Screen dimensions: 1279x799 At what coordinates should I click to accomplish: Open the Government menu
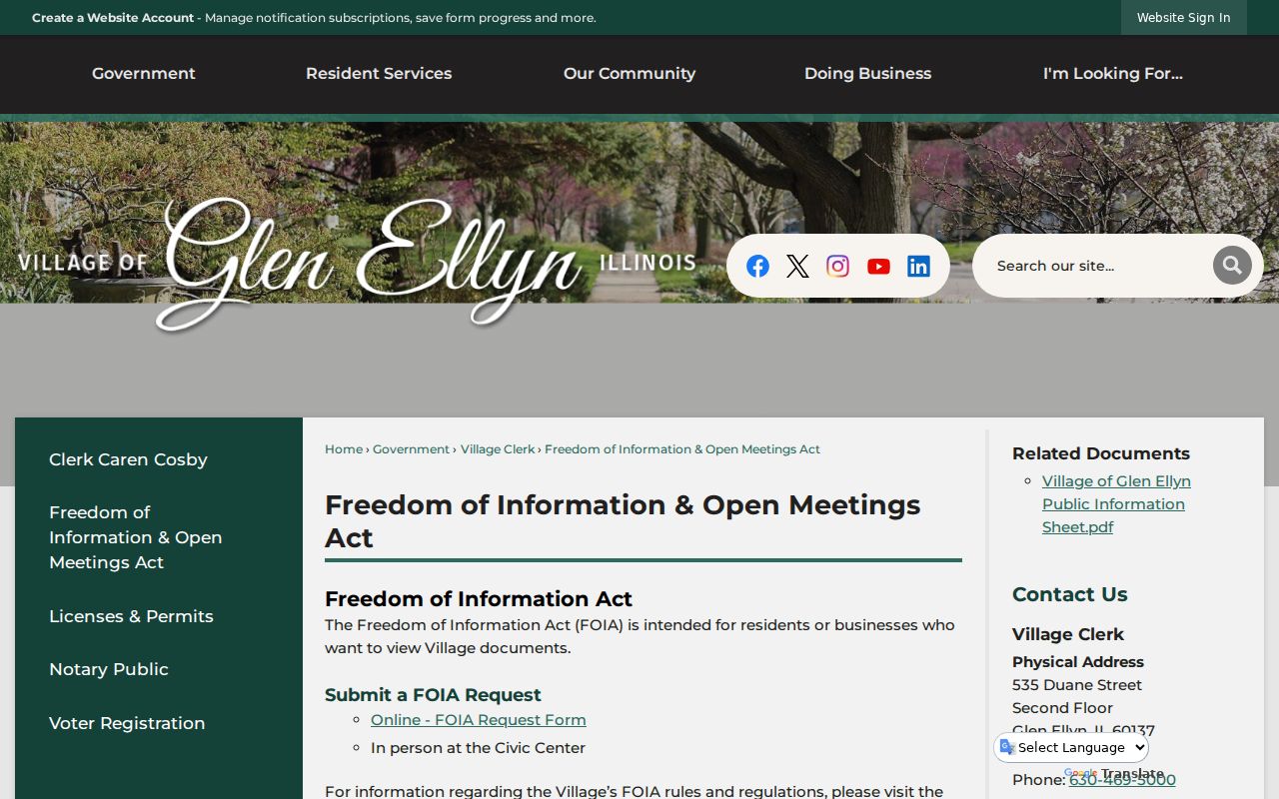coord(144,74)
